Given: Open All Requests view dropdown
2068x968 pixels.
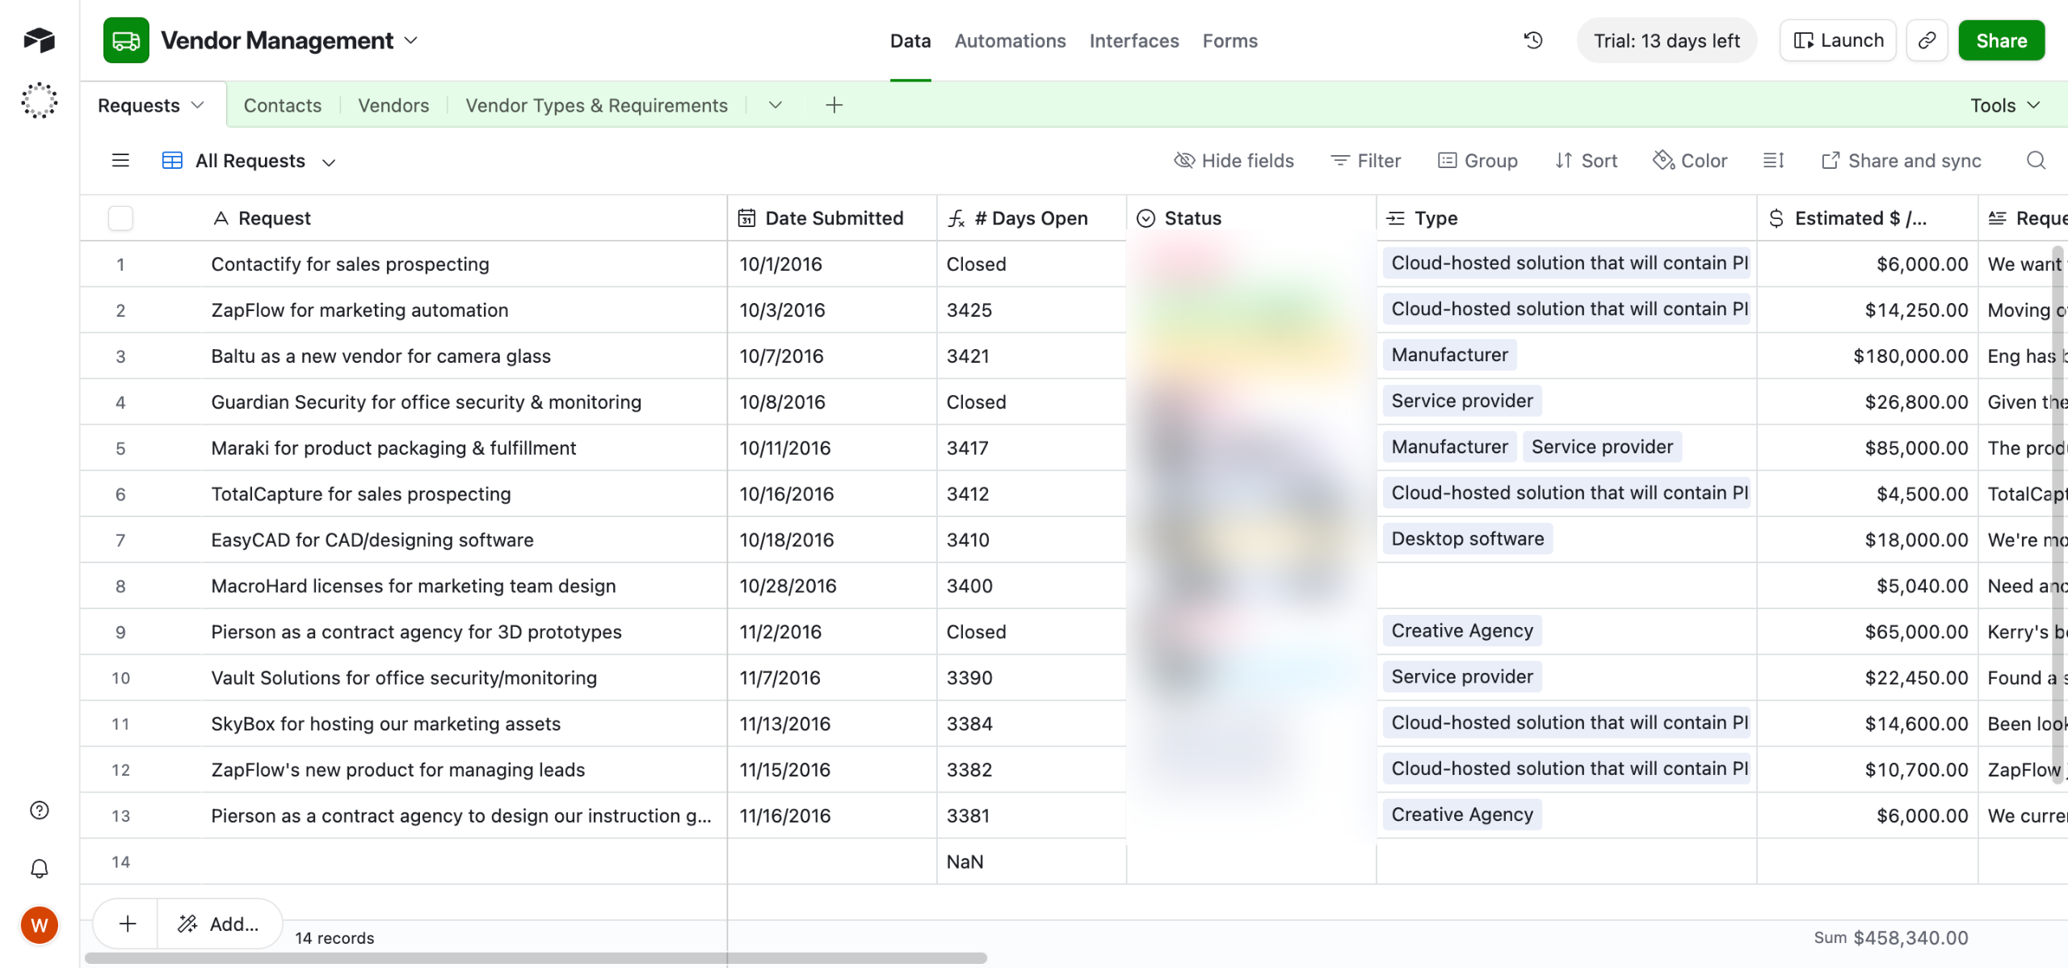Looking at the screenshot, I should [x=328, y=162].
